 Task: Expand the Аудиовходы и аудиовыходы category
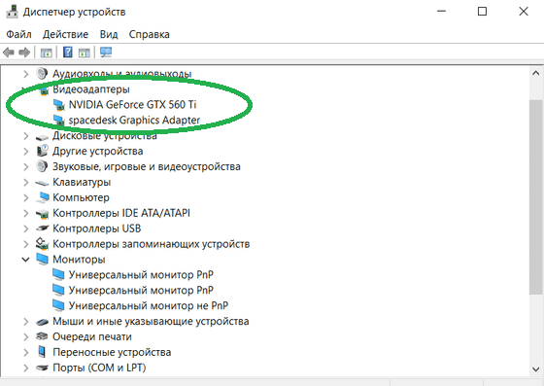coord(25,74)
